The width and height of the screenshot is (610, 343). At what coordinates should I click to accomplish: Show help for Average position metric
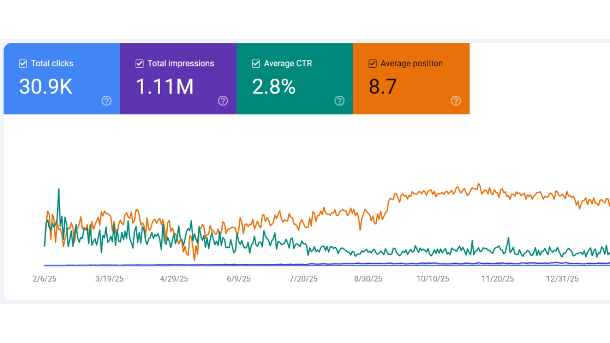pyautogui.click(x=456, y=101)
